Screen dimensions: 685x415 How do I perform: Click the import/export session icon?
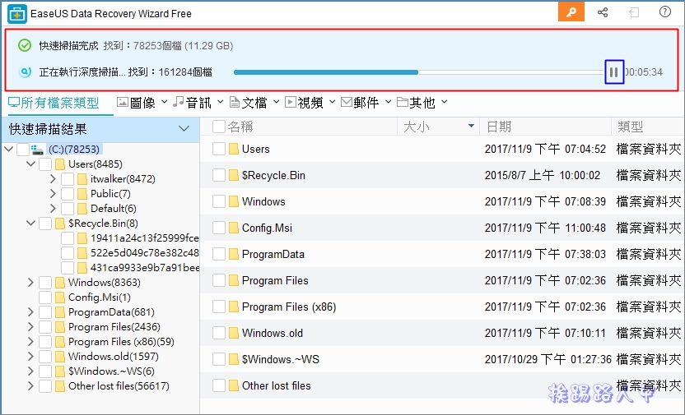[634, 12]
